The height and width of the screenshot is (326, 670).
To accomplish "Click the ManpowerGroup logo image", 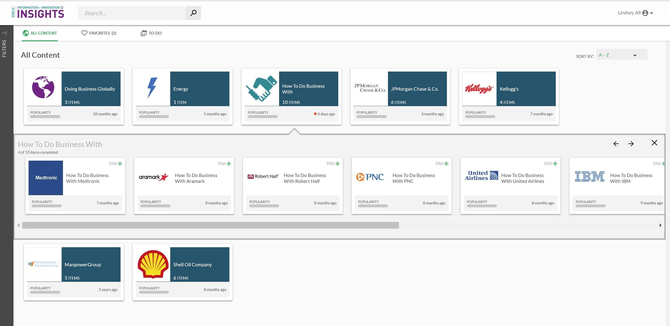I will (43, 264).
